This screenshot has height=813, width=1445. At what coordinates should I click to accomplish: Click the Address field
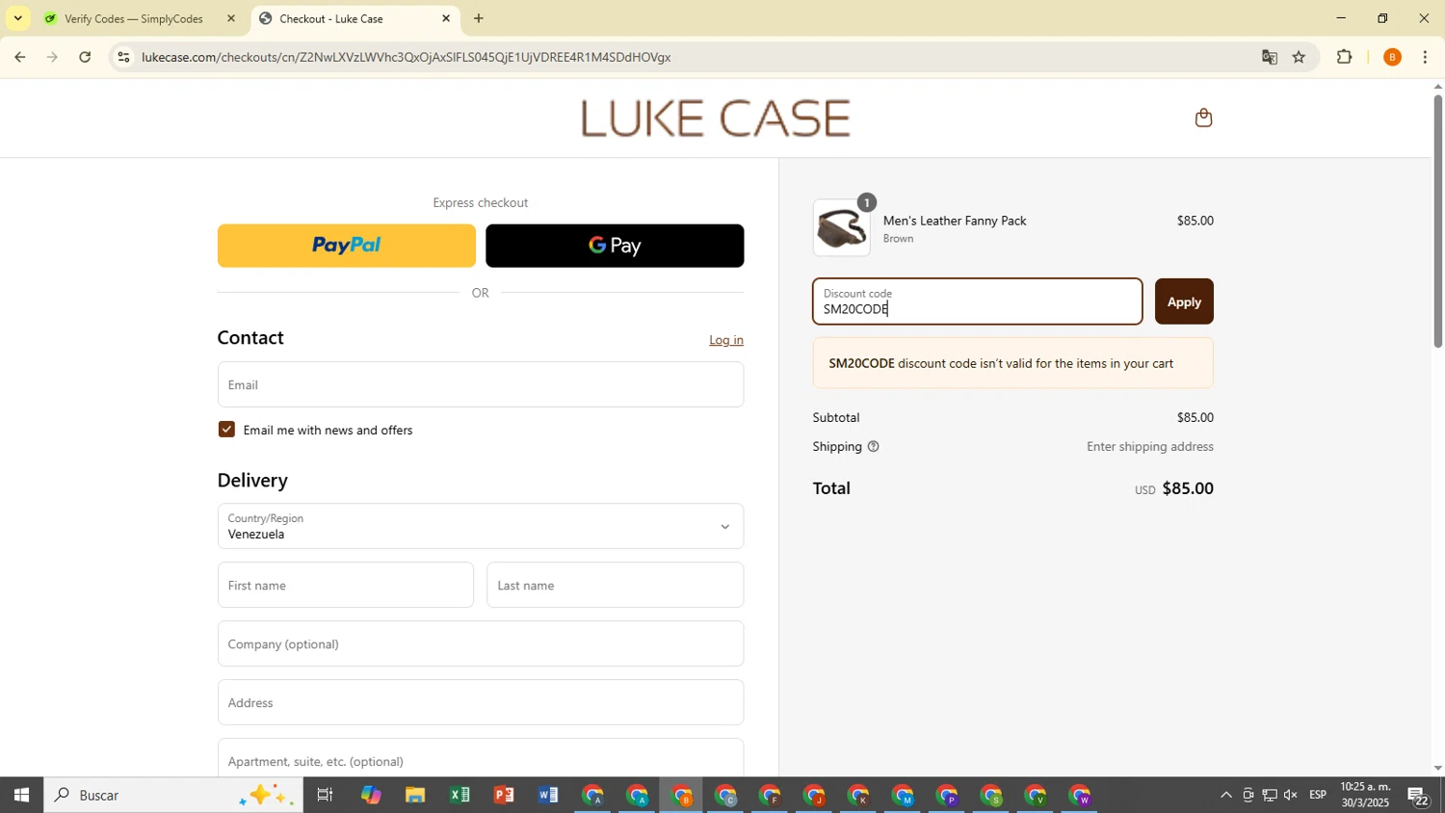pos(481,702)
